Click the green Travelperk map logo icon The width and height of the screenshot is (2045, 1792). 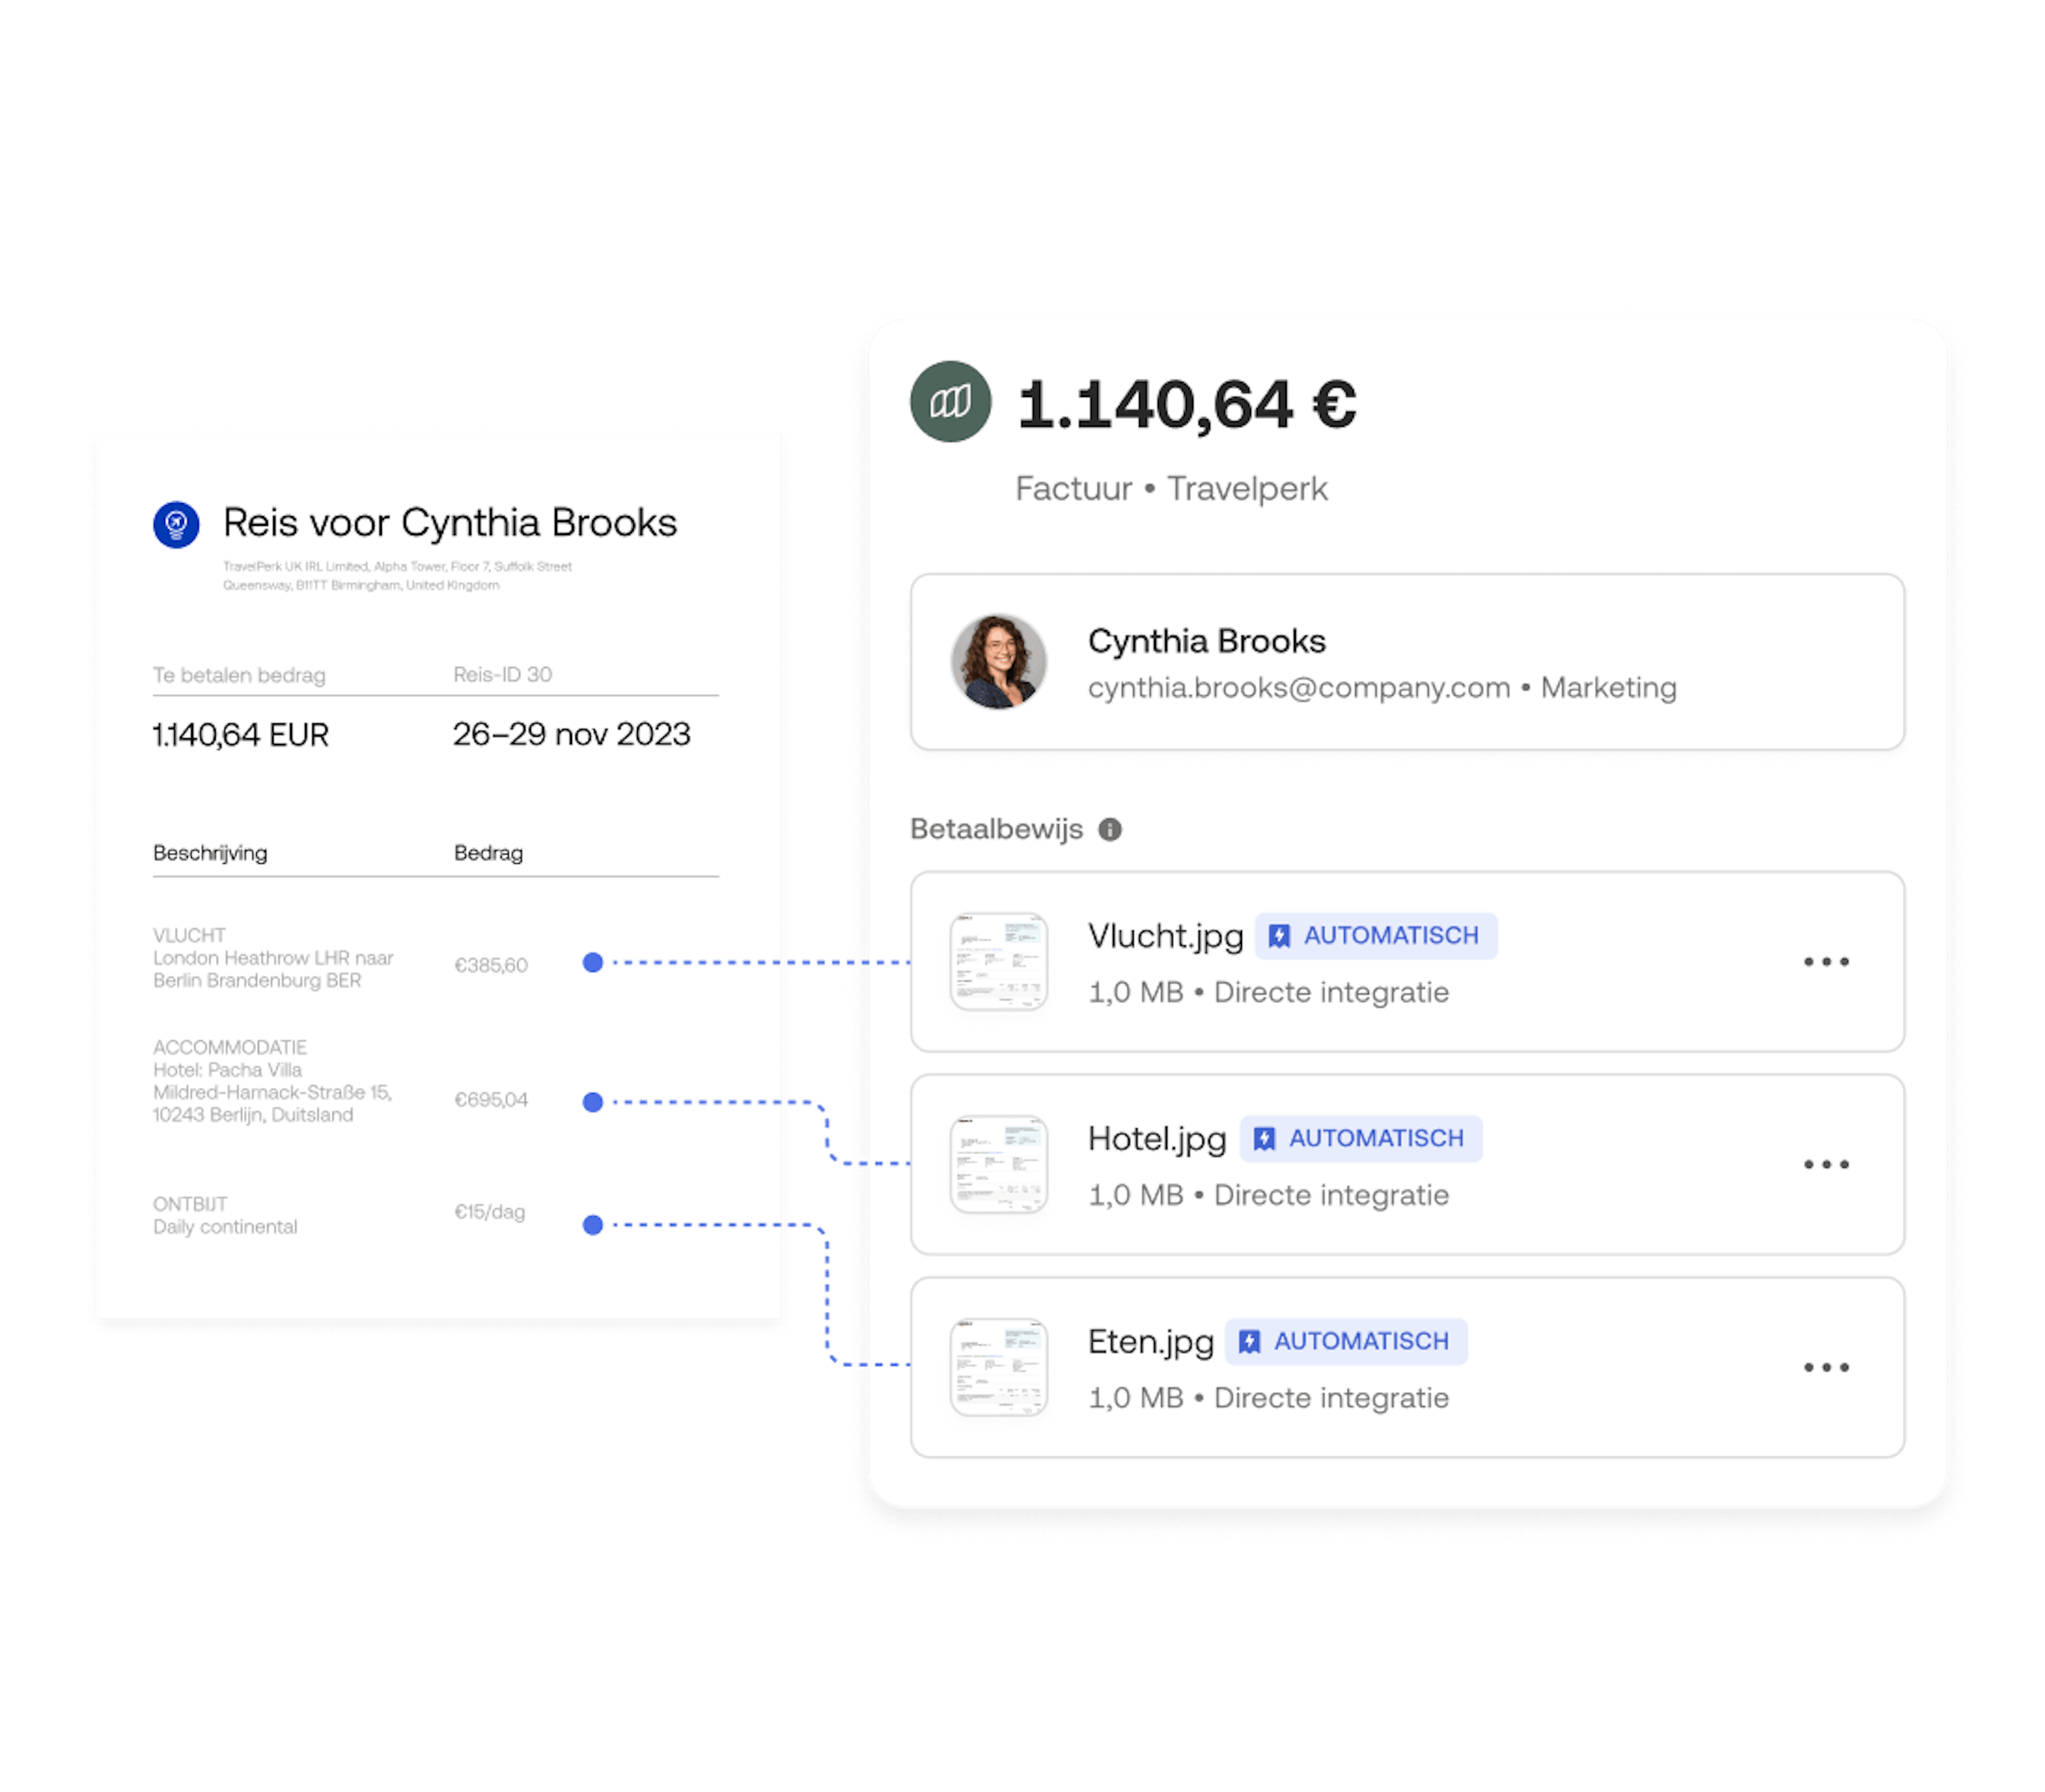[950, 402]
